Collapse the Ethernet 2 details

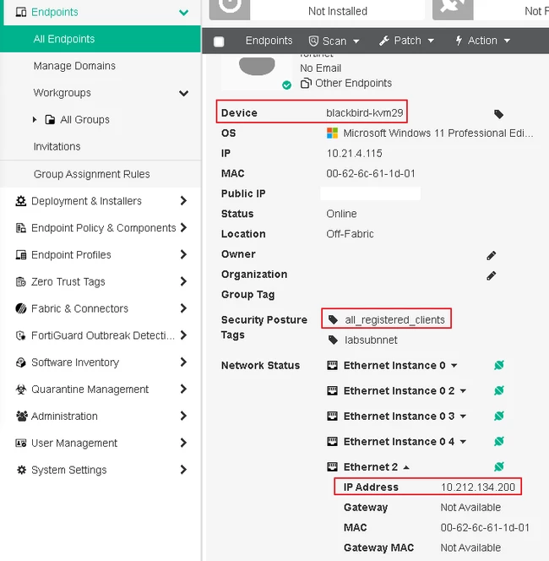pyautogui.click(x=406, y=467)
